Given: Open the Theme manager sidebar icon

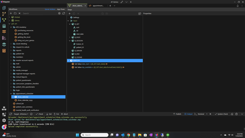Looking at the screenshot, I should coord(4,38).
